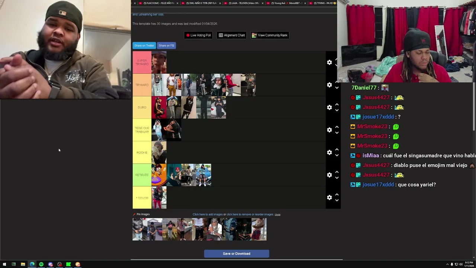Click the Pin Images option
The width and height of the screenshot is (476, 268).
(141, 214)
